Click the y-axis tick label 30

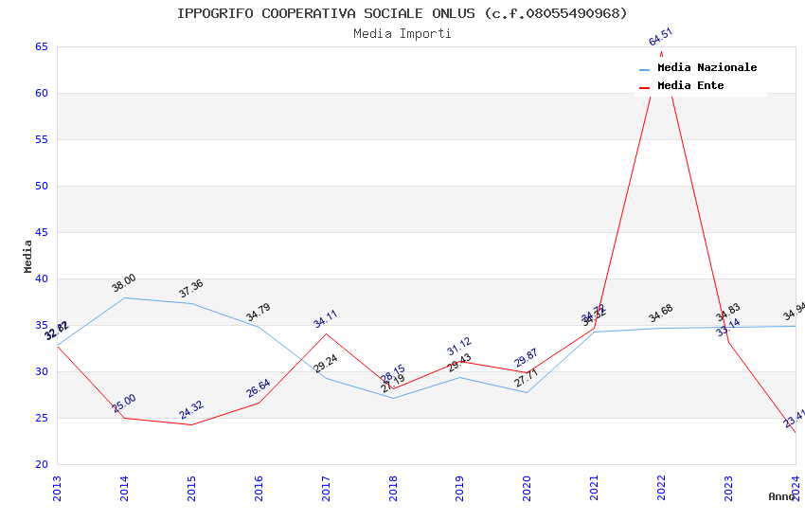tap(42, 371)
